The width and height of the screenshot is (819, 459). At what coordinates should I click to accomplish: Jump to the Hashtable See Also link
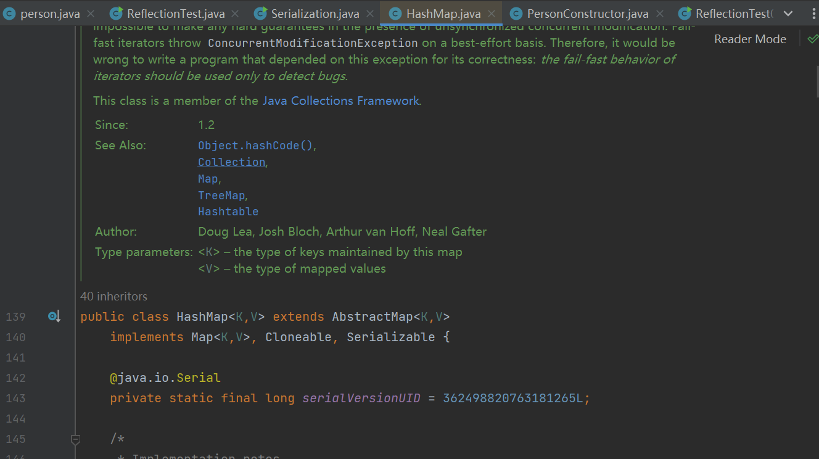pyautogui.click(x=228, y=212)
